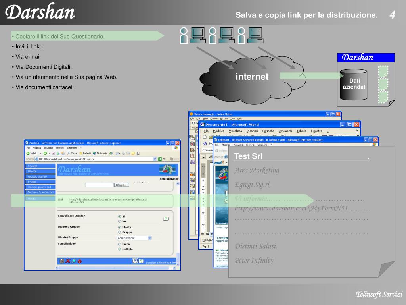Click scroll-up arrow in Darshan page
This screenshot has height=305, width=406.
pyautogui.click(x=178, y=183)
